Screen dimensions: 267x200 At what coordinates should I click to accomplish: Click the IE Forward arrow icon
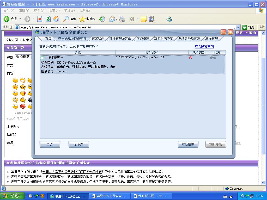click(x=27, y=19)
